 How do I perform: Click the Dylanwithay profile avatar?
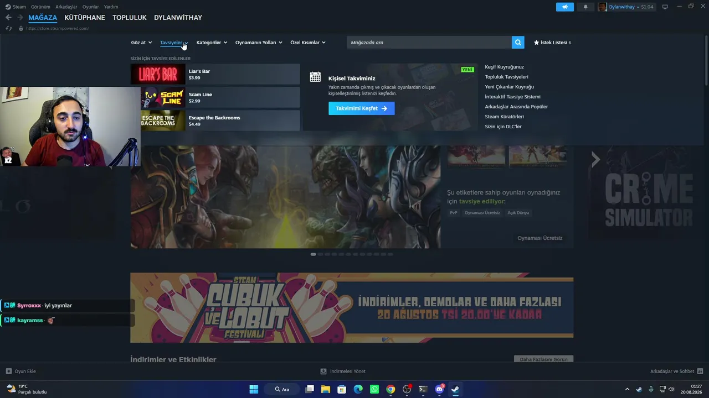602,7
